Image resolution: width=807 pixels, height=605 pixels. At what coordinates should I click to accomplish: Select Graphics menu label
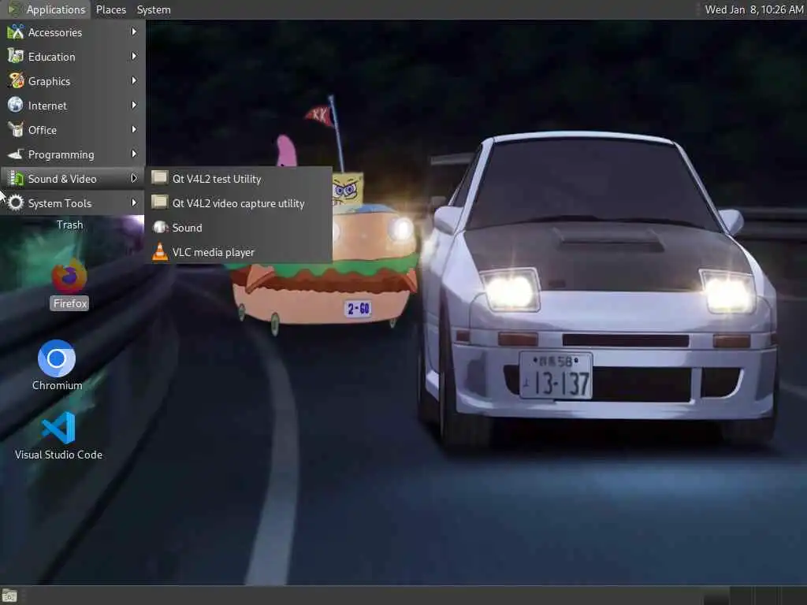(x=49, y=81)
